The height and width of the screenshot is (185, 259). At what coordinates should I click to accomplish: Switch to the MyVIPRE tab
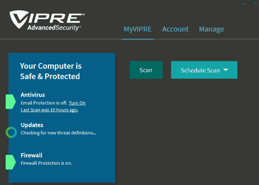[138, 29]
